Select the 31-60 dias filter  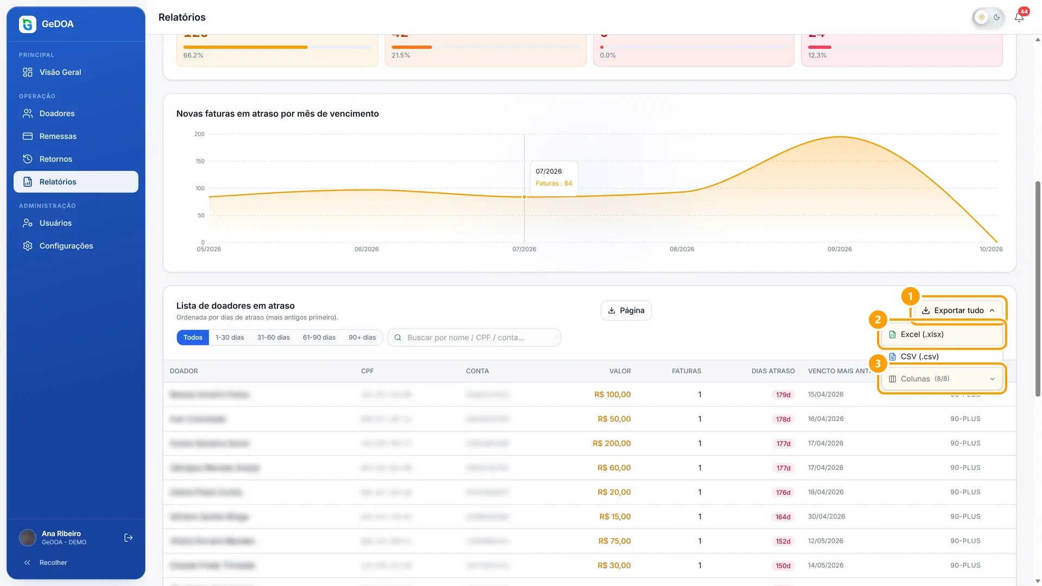[x=274, y=337]
